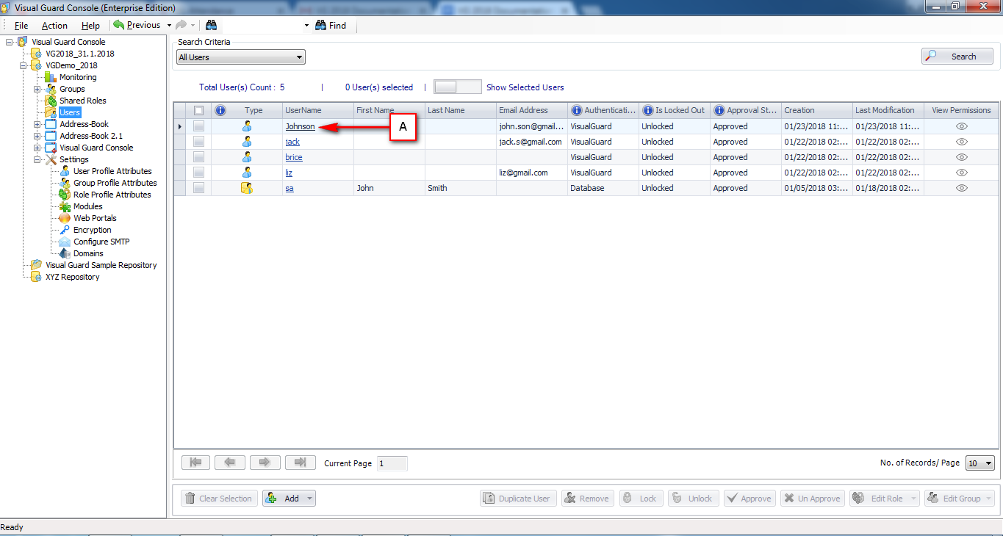Click the Find binoculars toolbar icon
The height and width of the screenshot is (536, 1003).
coord(320,25)
